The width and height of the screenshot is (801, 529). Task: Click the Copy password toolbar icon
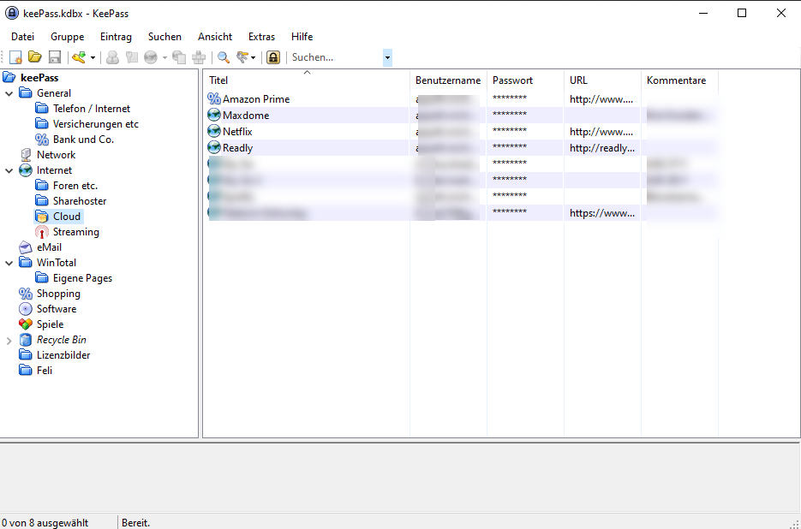click(x=132, y=57)
